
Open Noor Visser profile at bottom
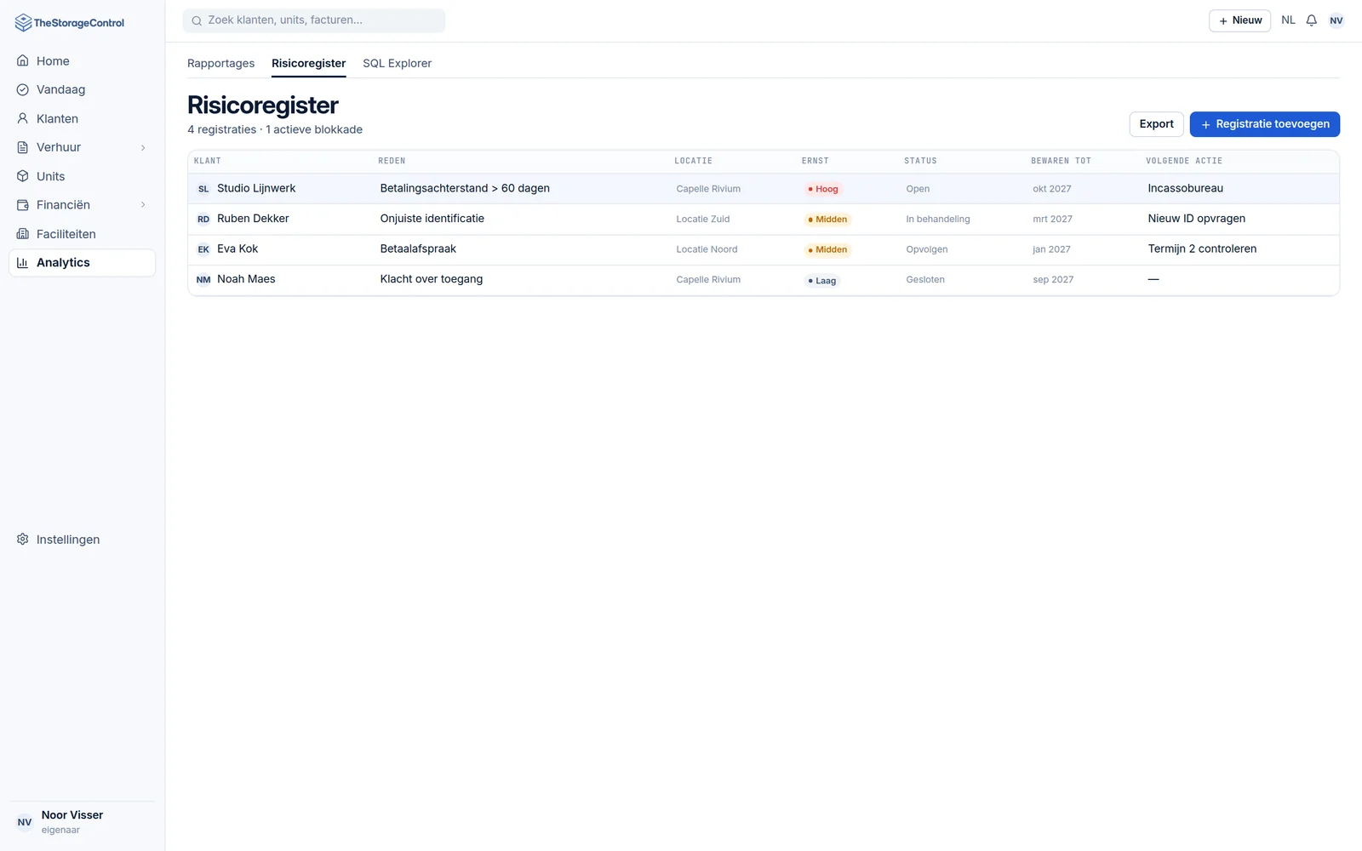82,822
